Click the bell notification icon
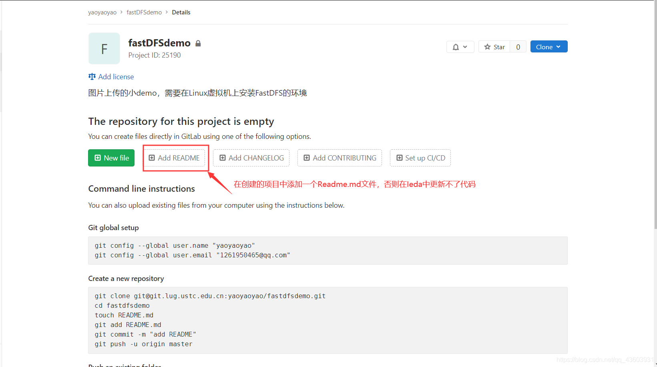The image size is (657, 367). coord(456,47)
